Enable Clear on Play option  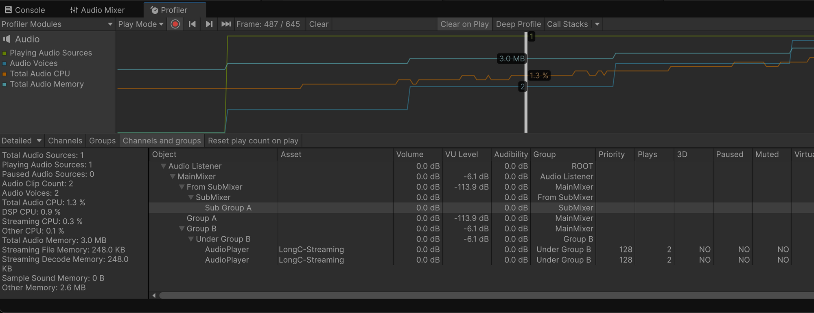pos(464,24)
